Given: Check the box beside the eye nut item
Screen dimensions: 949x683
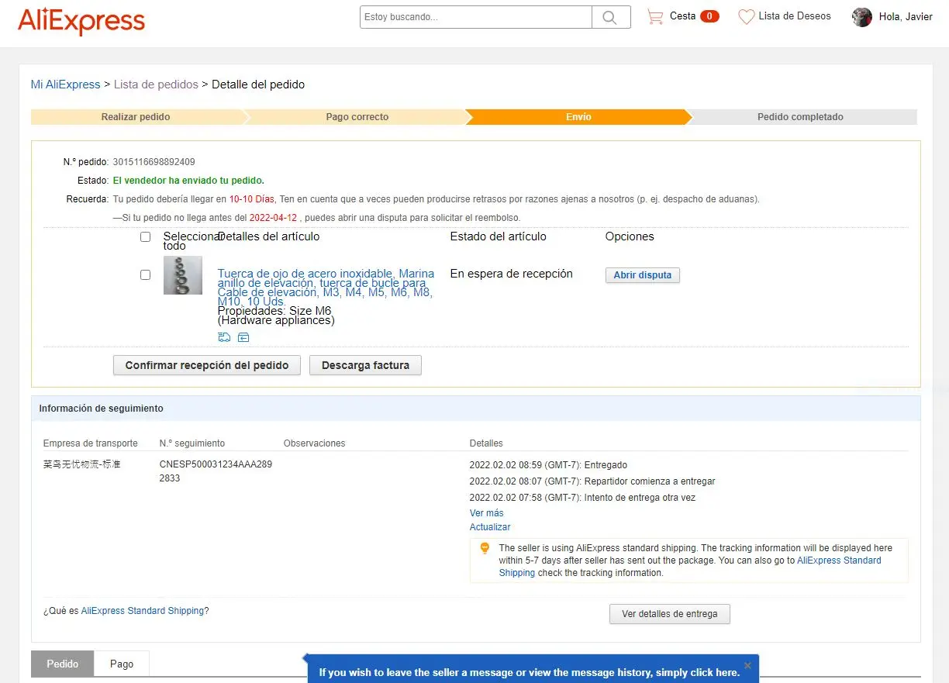Looking at the screenshot, I should (x=145, y=275).
